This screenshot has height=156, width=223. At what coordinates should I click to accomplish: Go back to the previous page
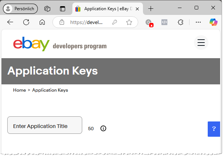click(10, 22)
